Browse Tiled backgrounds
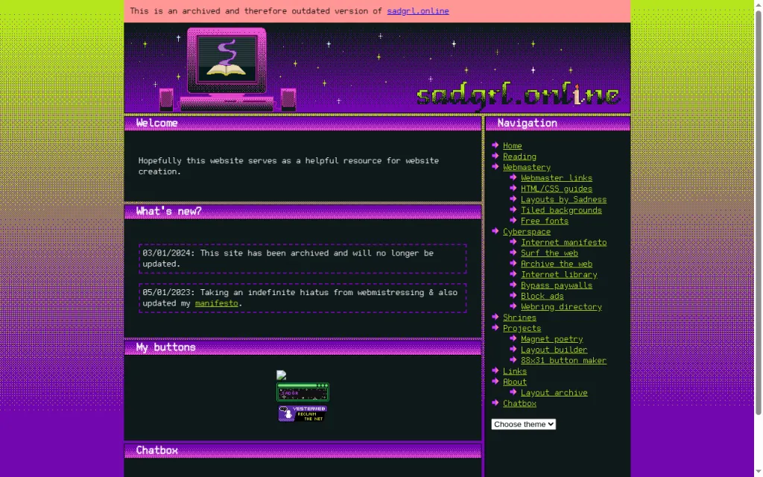Viewport: 763px width, 477px height. (x=561, y=209)
